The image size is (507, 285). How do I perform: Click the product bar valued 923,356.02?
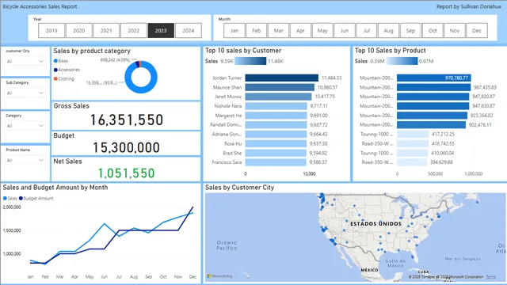coord(433,116)
